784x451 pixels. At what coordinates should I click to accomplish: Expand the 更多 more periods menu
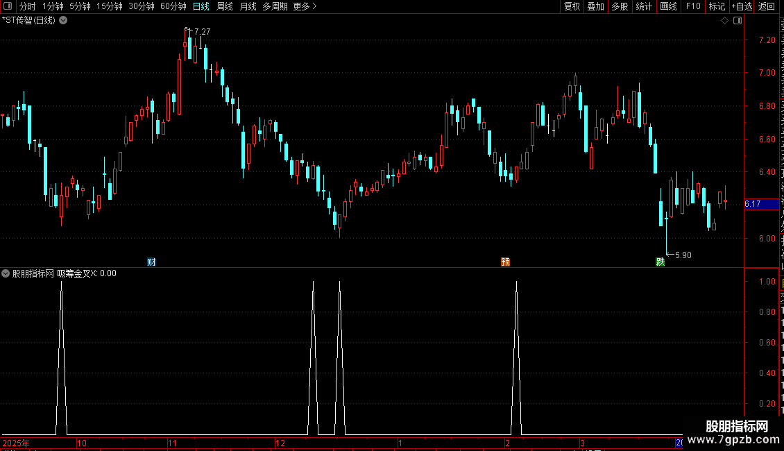[305, 6]
